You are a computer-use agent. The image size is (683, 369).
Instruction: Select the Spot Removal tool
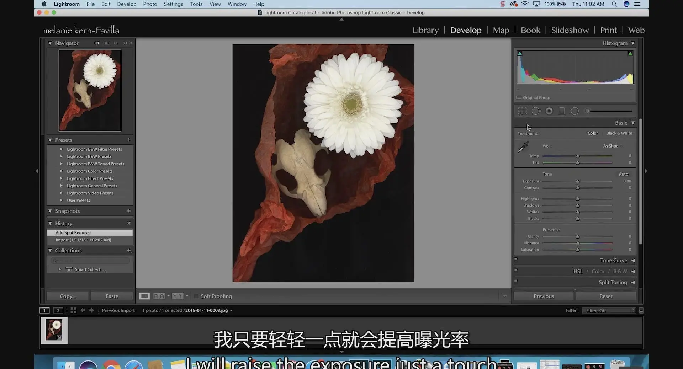pos(536,111)
